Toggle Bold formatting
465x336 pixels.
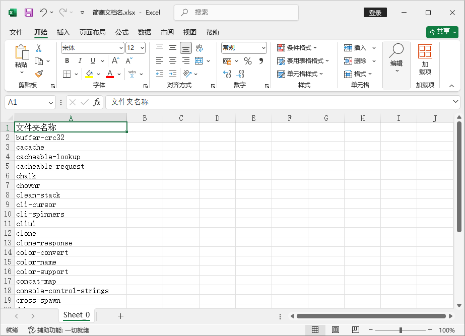pos(67,61)
